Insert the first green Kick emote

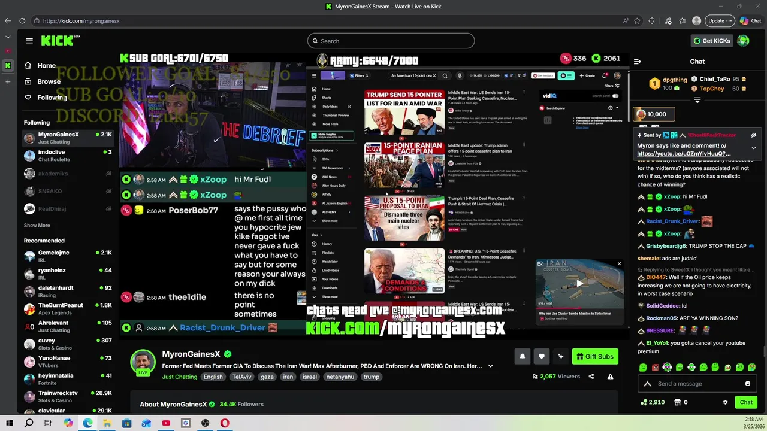pyautogui.click(x=643, y=367)
